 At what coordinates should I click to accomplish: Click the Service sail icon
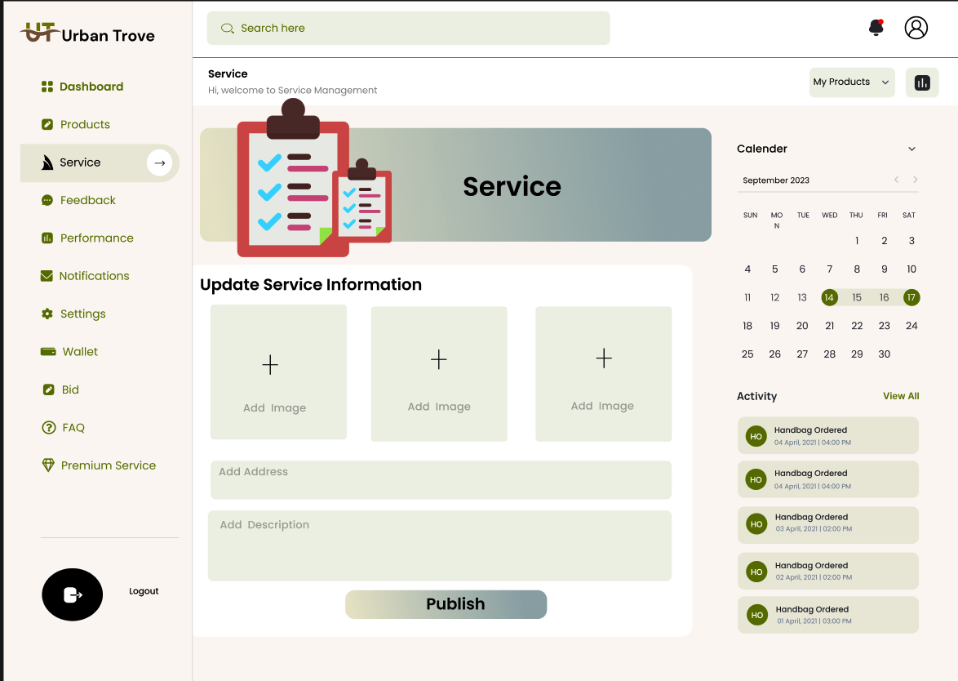point(47,162)
